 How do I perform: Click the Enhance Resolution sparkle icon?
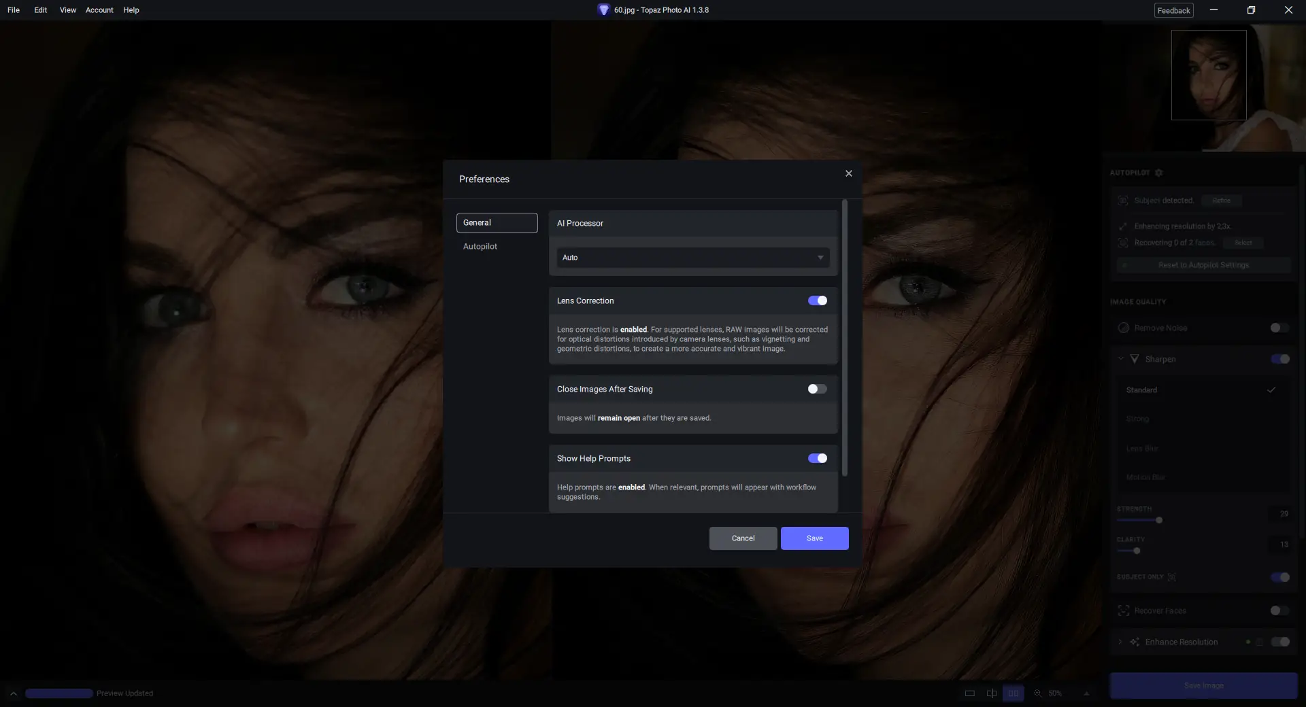[1135, 642]
